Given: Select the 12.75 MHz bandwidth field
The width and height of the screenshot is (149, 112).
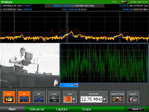Looking at the screenshot, I should coord(91,99).
